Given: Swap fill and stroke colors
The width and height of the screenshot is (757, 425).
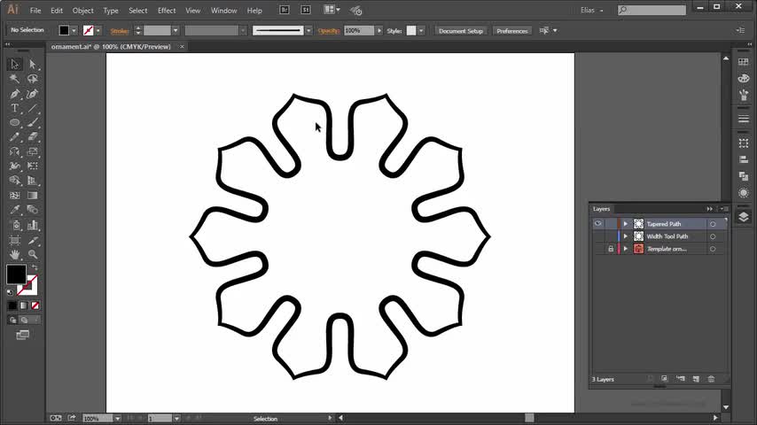Looking at the screenshot, I should pyautogui.click(x=35, y=267).
